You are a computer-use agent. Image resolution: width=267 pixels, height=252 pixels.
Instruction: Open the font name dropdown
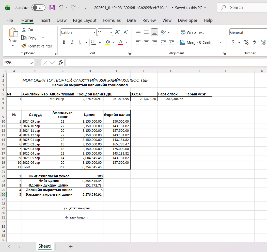(x=95, y=32)
